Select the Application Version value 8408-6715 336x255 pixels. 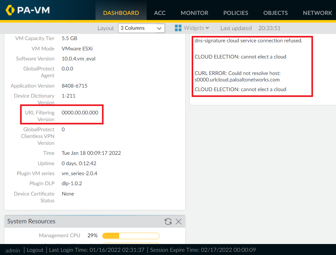(x=74, y=86)
